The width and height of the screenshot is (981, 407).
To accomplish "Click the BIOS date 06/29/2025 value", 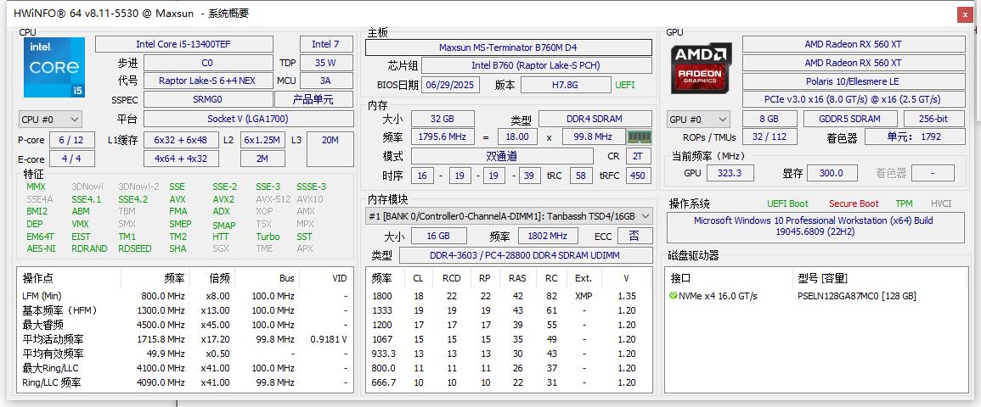I will pos(451,85).
